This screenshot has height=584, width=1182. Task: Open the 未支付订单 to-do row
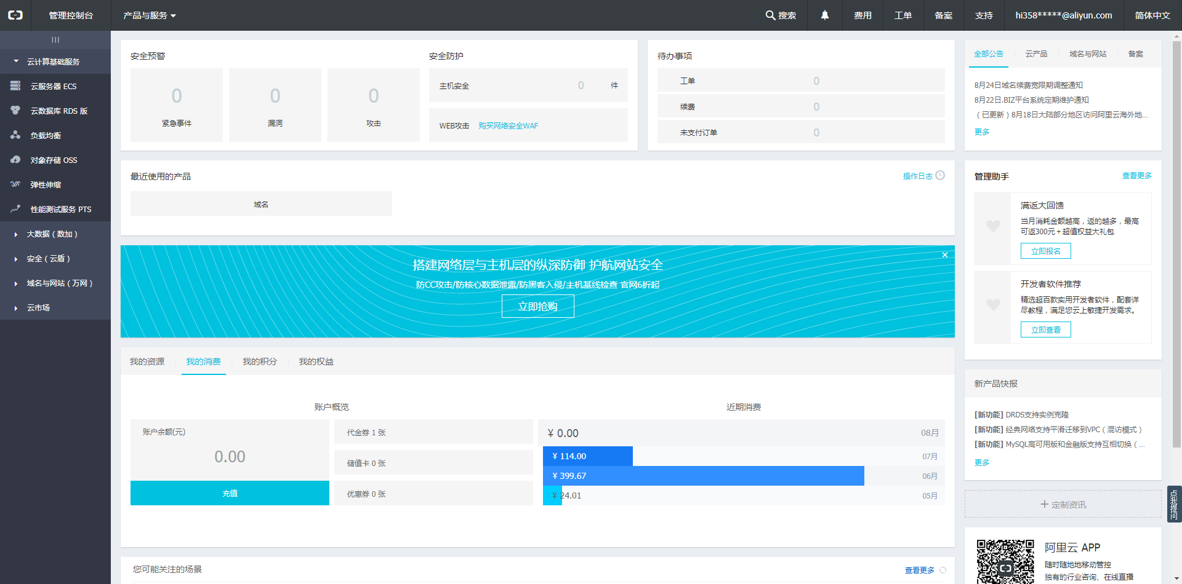coord(801,132)
